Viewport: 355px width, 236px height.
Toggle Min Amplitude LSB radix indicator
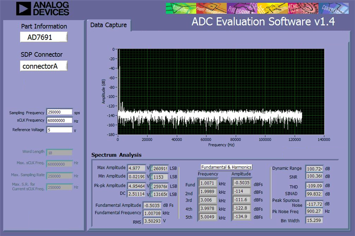tap(152, 177)
